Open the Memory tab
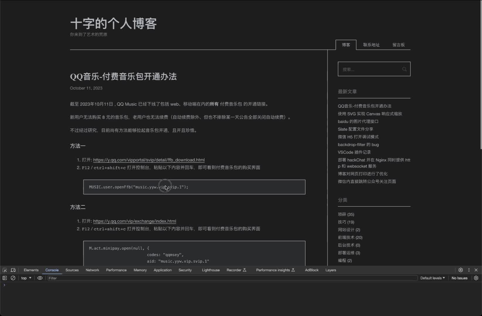The image size is (482, 316). tap(140, 270)
